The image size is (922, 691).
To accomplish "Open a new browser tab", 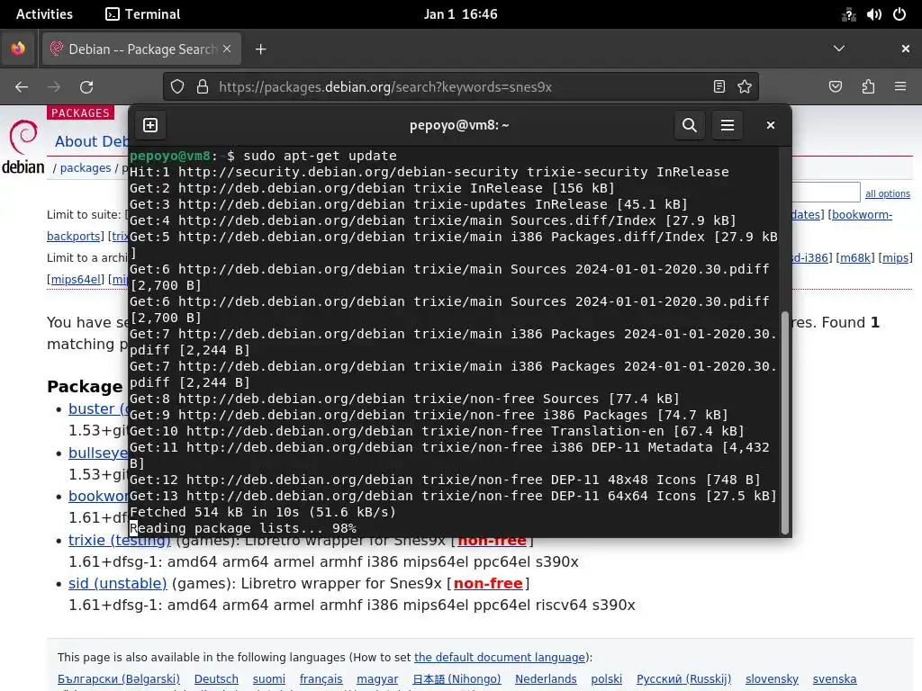I will pos(260,49).
